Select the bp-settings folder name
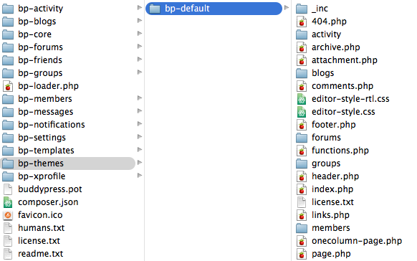 [42, 138]
